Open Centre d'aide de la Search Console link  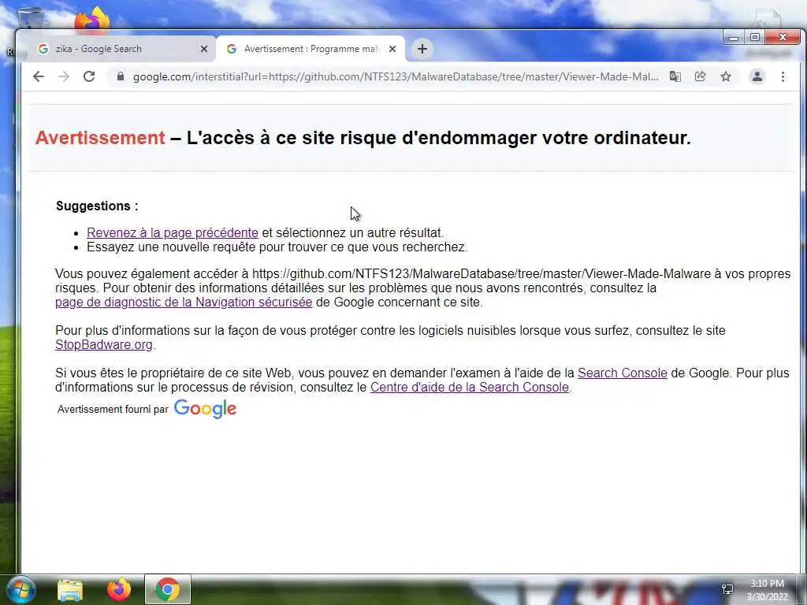pyautogui.click(x=470, y=387)
